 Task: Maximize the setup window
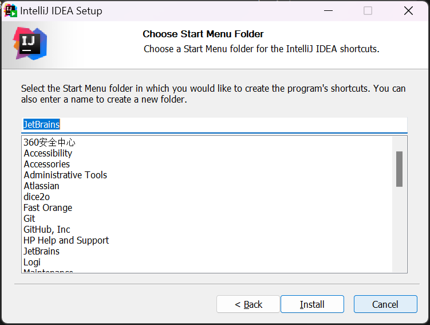click(368, 11)
